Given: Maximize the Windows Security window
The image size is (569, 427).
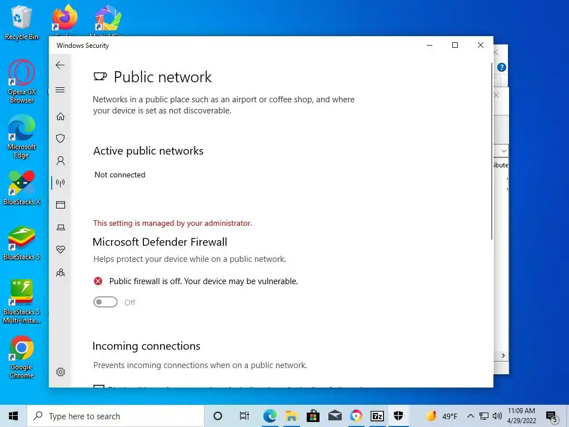Looking at the screenshot, I should tap(455, 46).
